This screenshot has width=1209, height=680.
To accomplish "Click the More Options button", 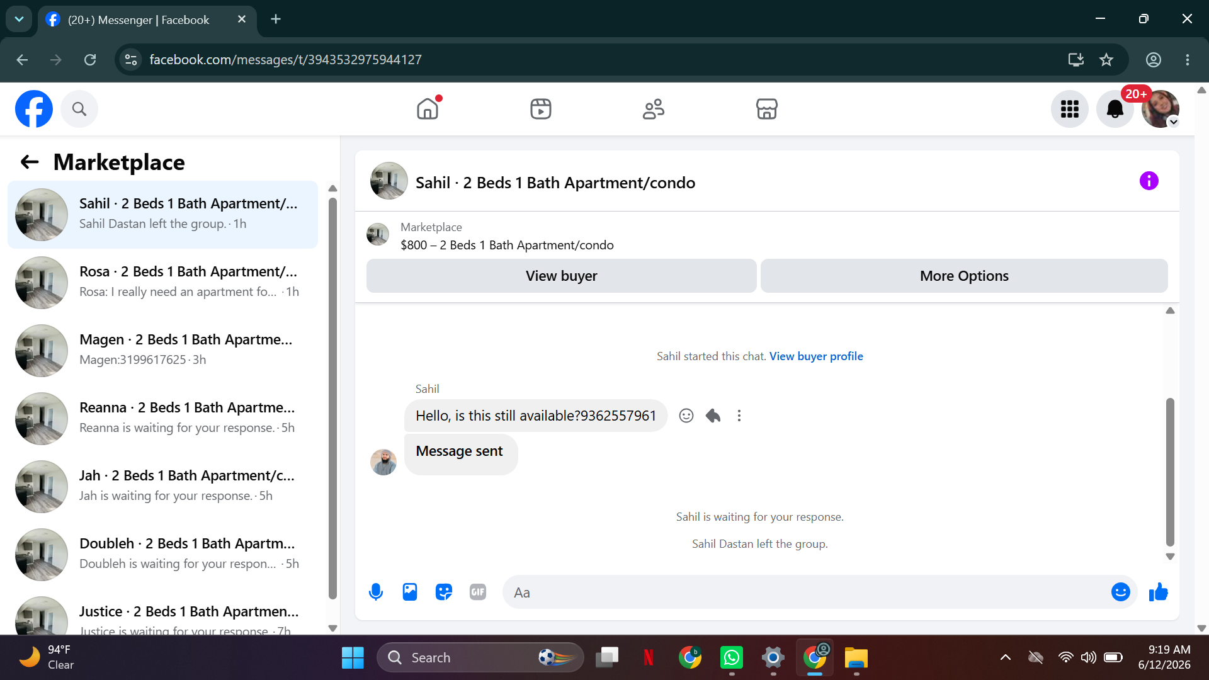I will pos(964,276).
